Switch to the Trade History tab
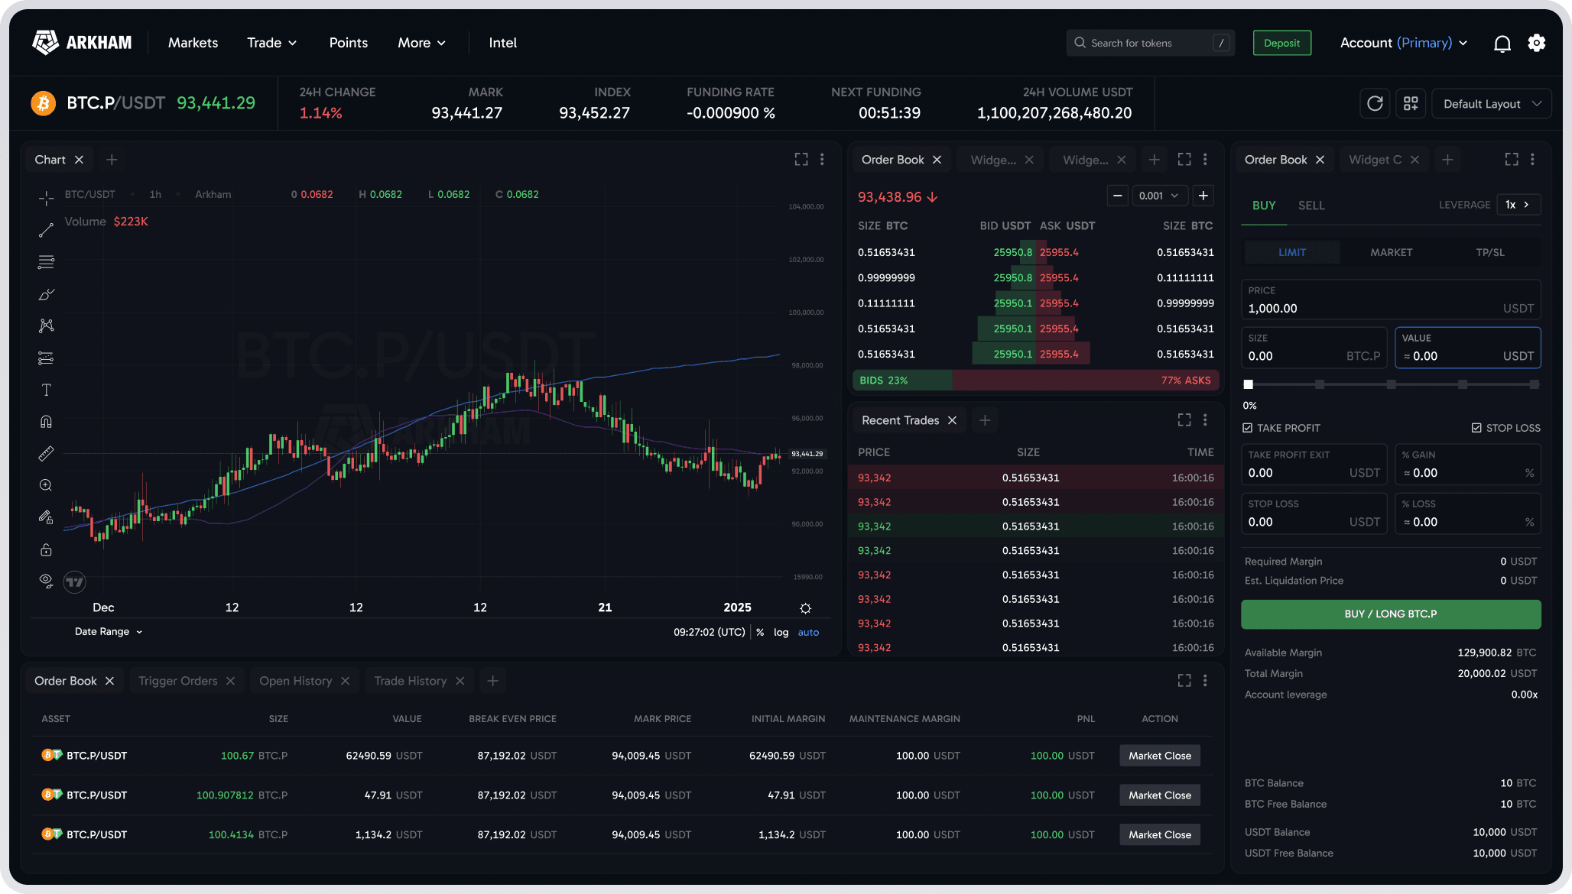1572x894 pixels. tap(411, 681)
